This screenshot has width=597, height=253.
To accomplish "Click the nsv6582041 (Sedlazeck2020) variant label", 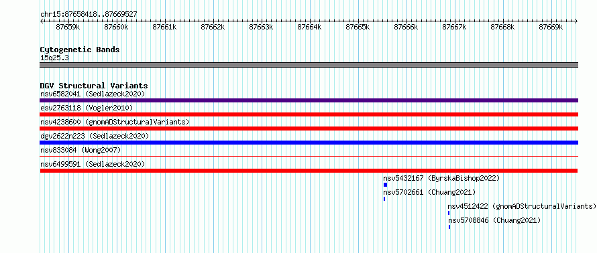I will (93, 94).
